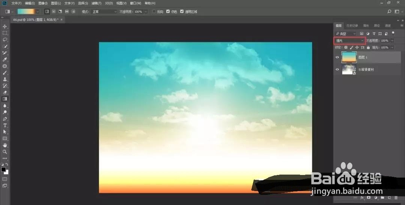Open layer opacity slider dropdown
This screenshot has width=405, height=205.
392,41
